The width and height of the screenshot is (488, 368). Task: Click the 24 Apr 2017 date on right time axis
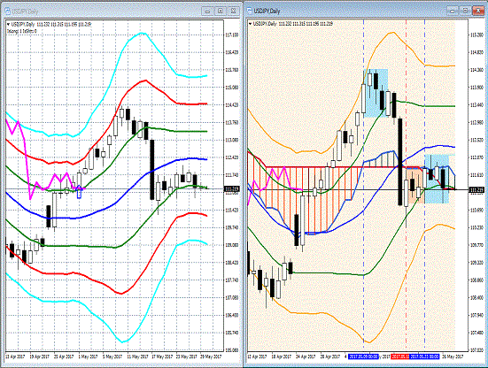pyautogui.click(x=306, y=356)
